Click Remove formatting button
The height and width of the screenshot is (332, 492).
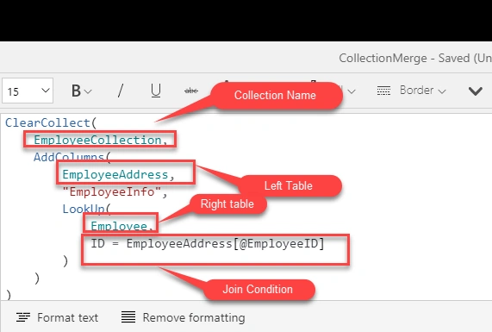(x=184, y=317)
